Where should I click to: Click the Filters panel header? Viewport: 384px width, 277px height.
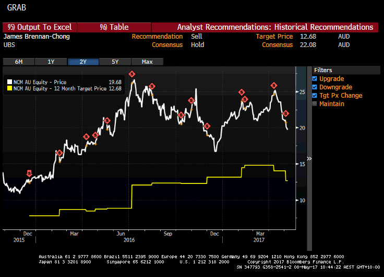click(346, 70)
